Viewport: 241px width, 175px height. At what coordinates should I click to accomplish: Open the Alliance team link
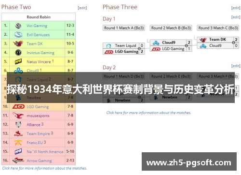click(x=33, y=125)
